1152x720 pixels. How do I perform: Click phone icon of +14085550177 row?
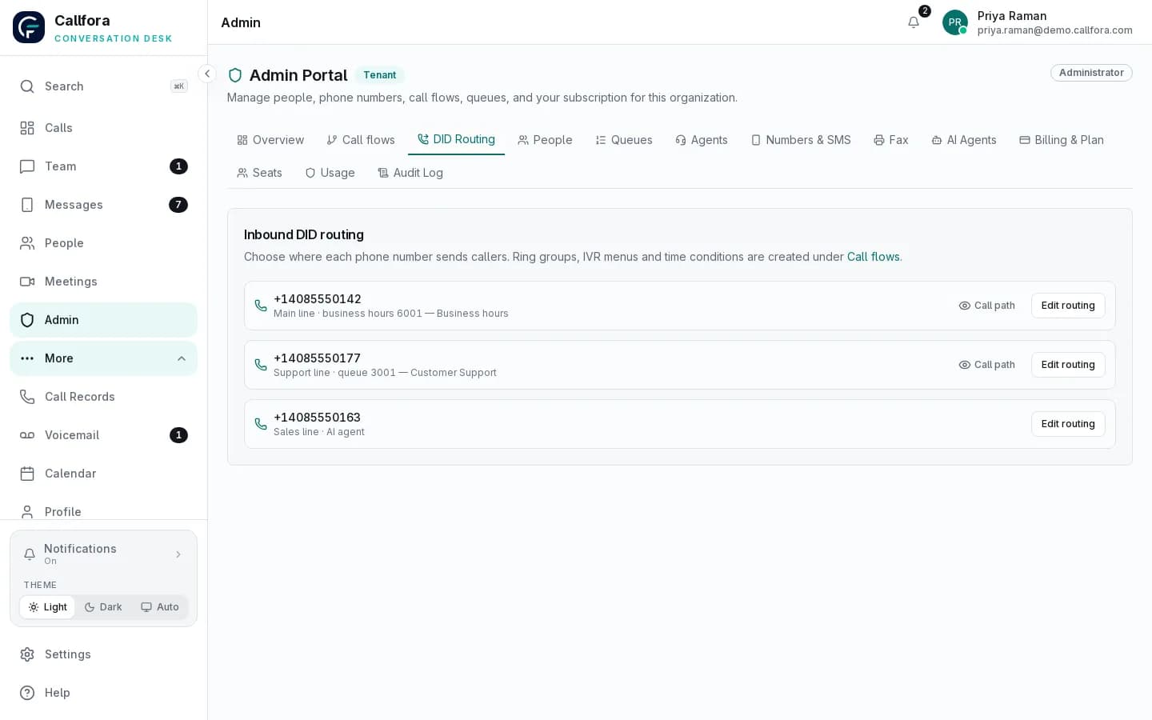pyautogui.click(x=261, y=365)
